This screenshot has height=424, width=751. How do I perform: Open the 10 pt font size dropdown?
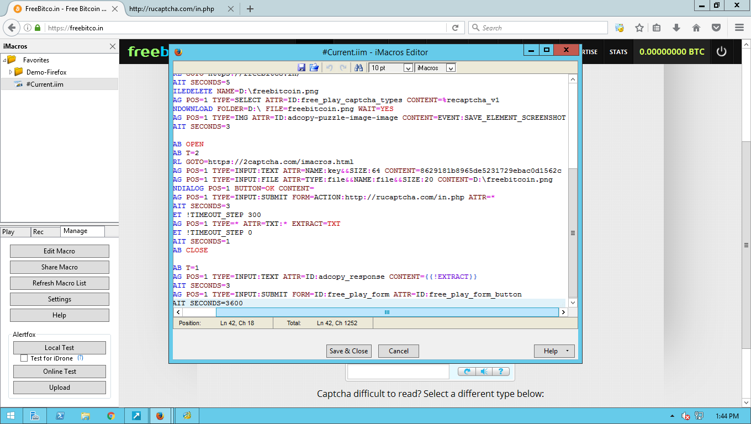408,68
